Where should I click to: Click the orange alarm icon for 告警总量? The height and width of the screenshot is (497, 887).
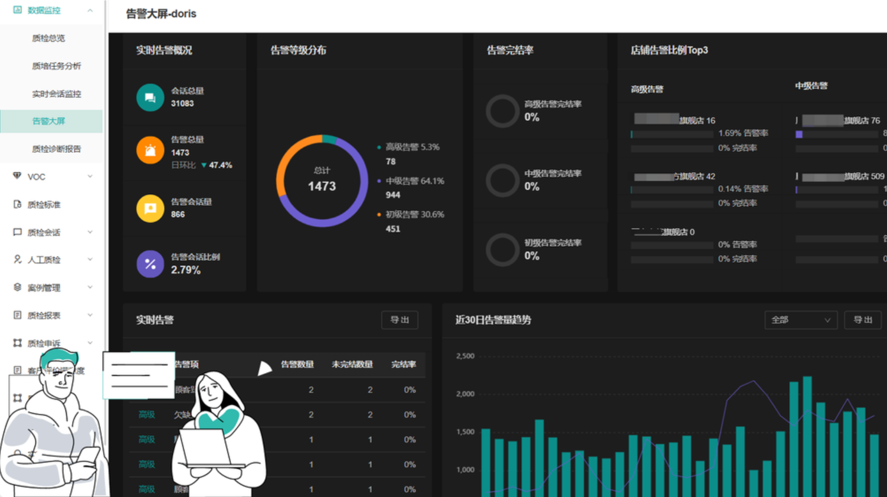tap(150, 151)
